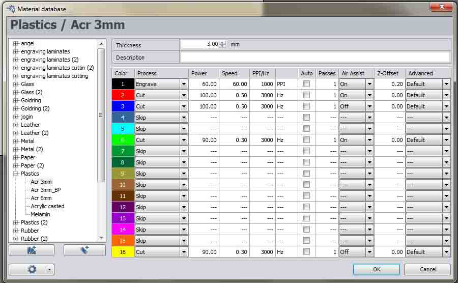Add a new material button
Screen dimensions: 458x283
[84, 250]
